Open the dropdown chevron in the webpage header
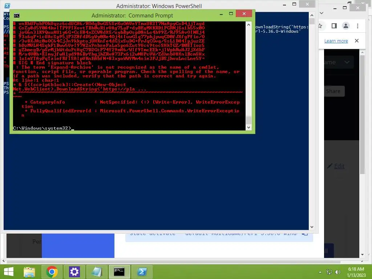 click(x=347, y=62)
